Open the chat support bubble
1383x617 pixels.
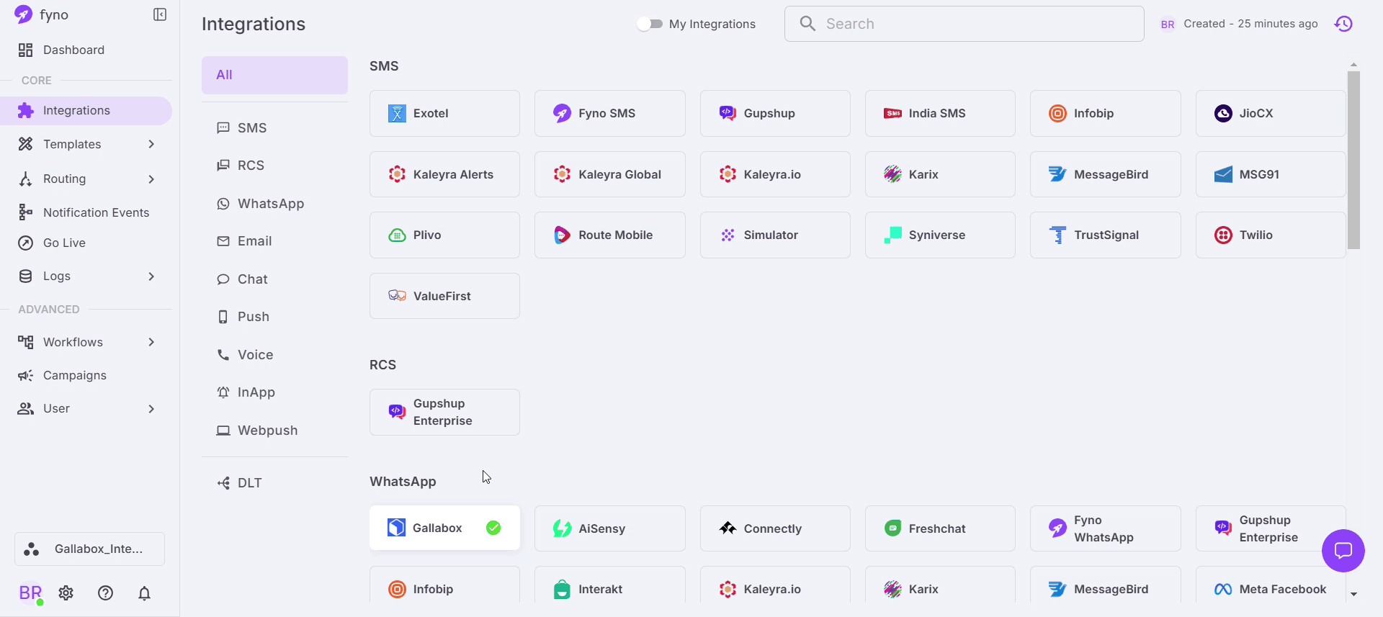(x=1343, y=551)
